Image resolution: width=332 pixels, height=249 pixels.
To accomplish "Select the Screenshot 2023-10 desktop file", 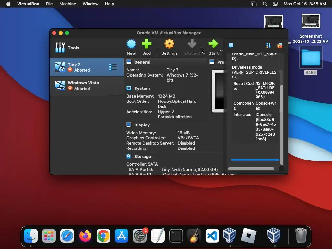I will click(311, 29).
